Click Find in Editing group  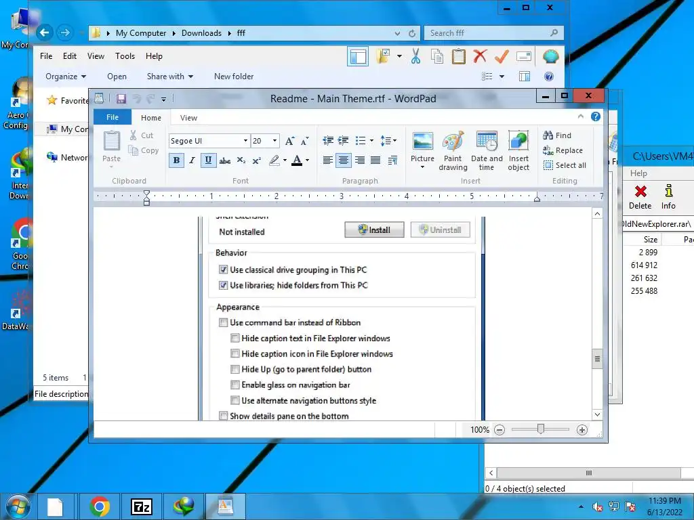[x=557, y=135]
